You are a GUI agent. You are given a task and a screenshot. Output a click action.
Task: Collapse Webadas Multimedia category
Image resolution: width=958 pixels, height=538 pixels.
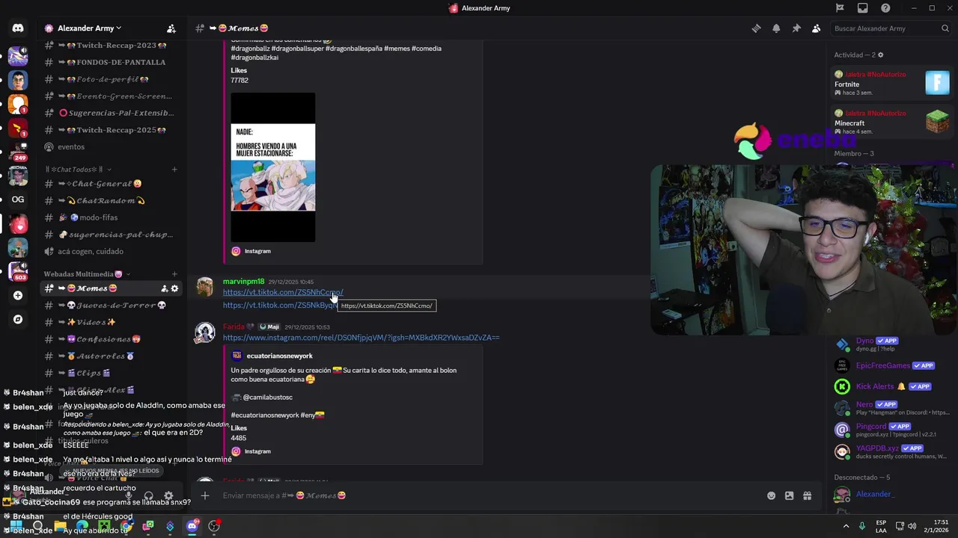(88, 274)
